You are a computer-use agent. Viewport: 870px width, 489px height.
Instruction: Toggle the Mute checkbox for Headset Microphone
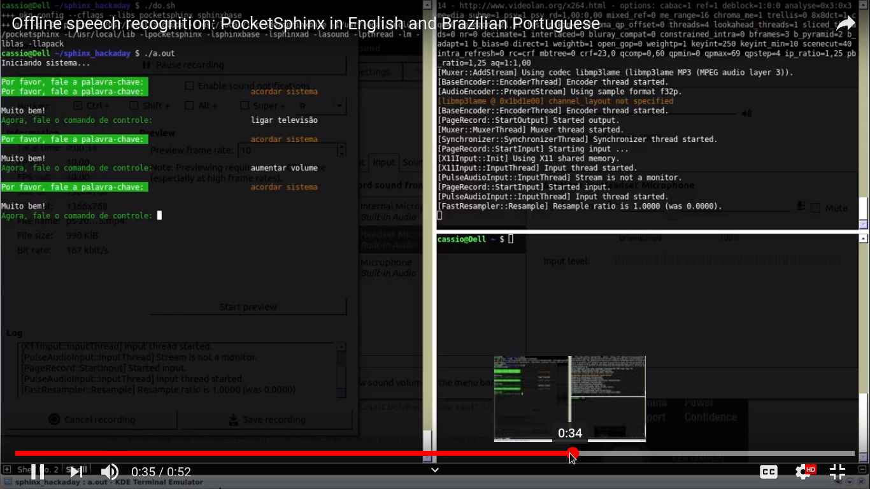(815, 208)
